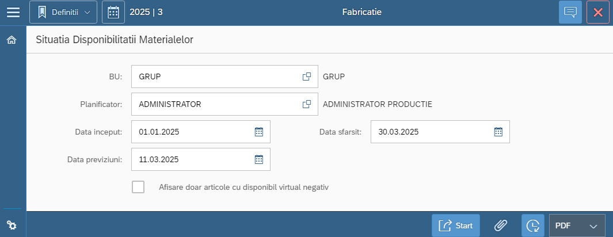Open the hamburger main menu
The image size is (613, 237).
tap(13, 12)
